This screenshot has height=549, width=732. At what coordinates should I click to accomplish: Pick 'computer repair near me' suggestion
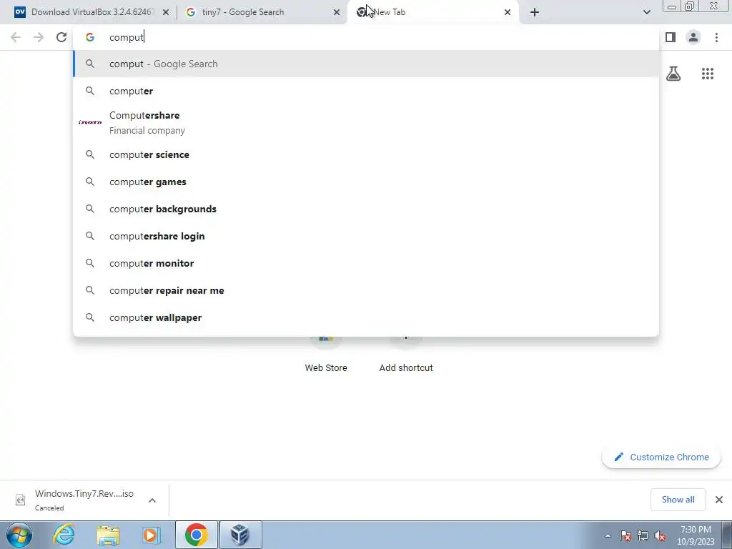[366, 290]
